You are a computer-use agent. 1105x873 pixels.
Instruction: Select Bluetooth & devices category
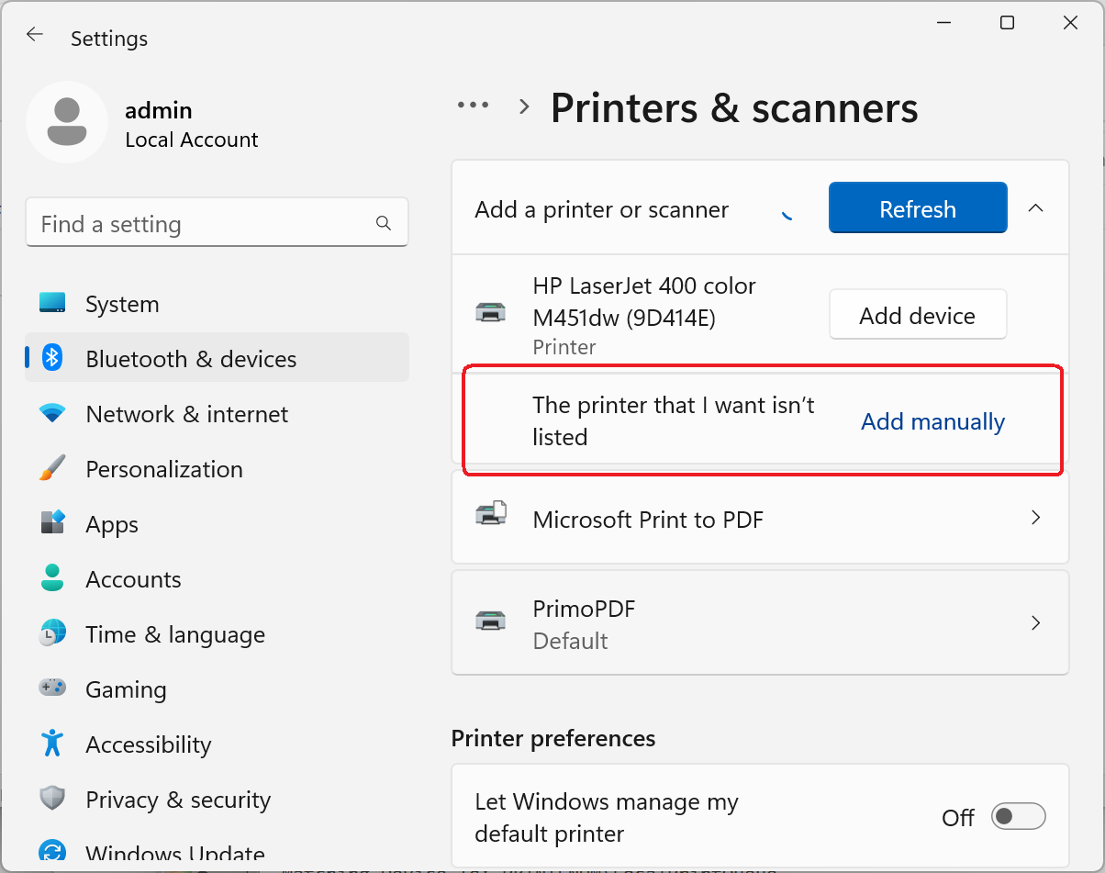coord(217,358)
